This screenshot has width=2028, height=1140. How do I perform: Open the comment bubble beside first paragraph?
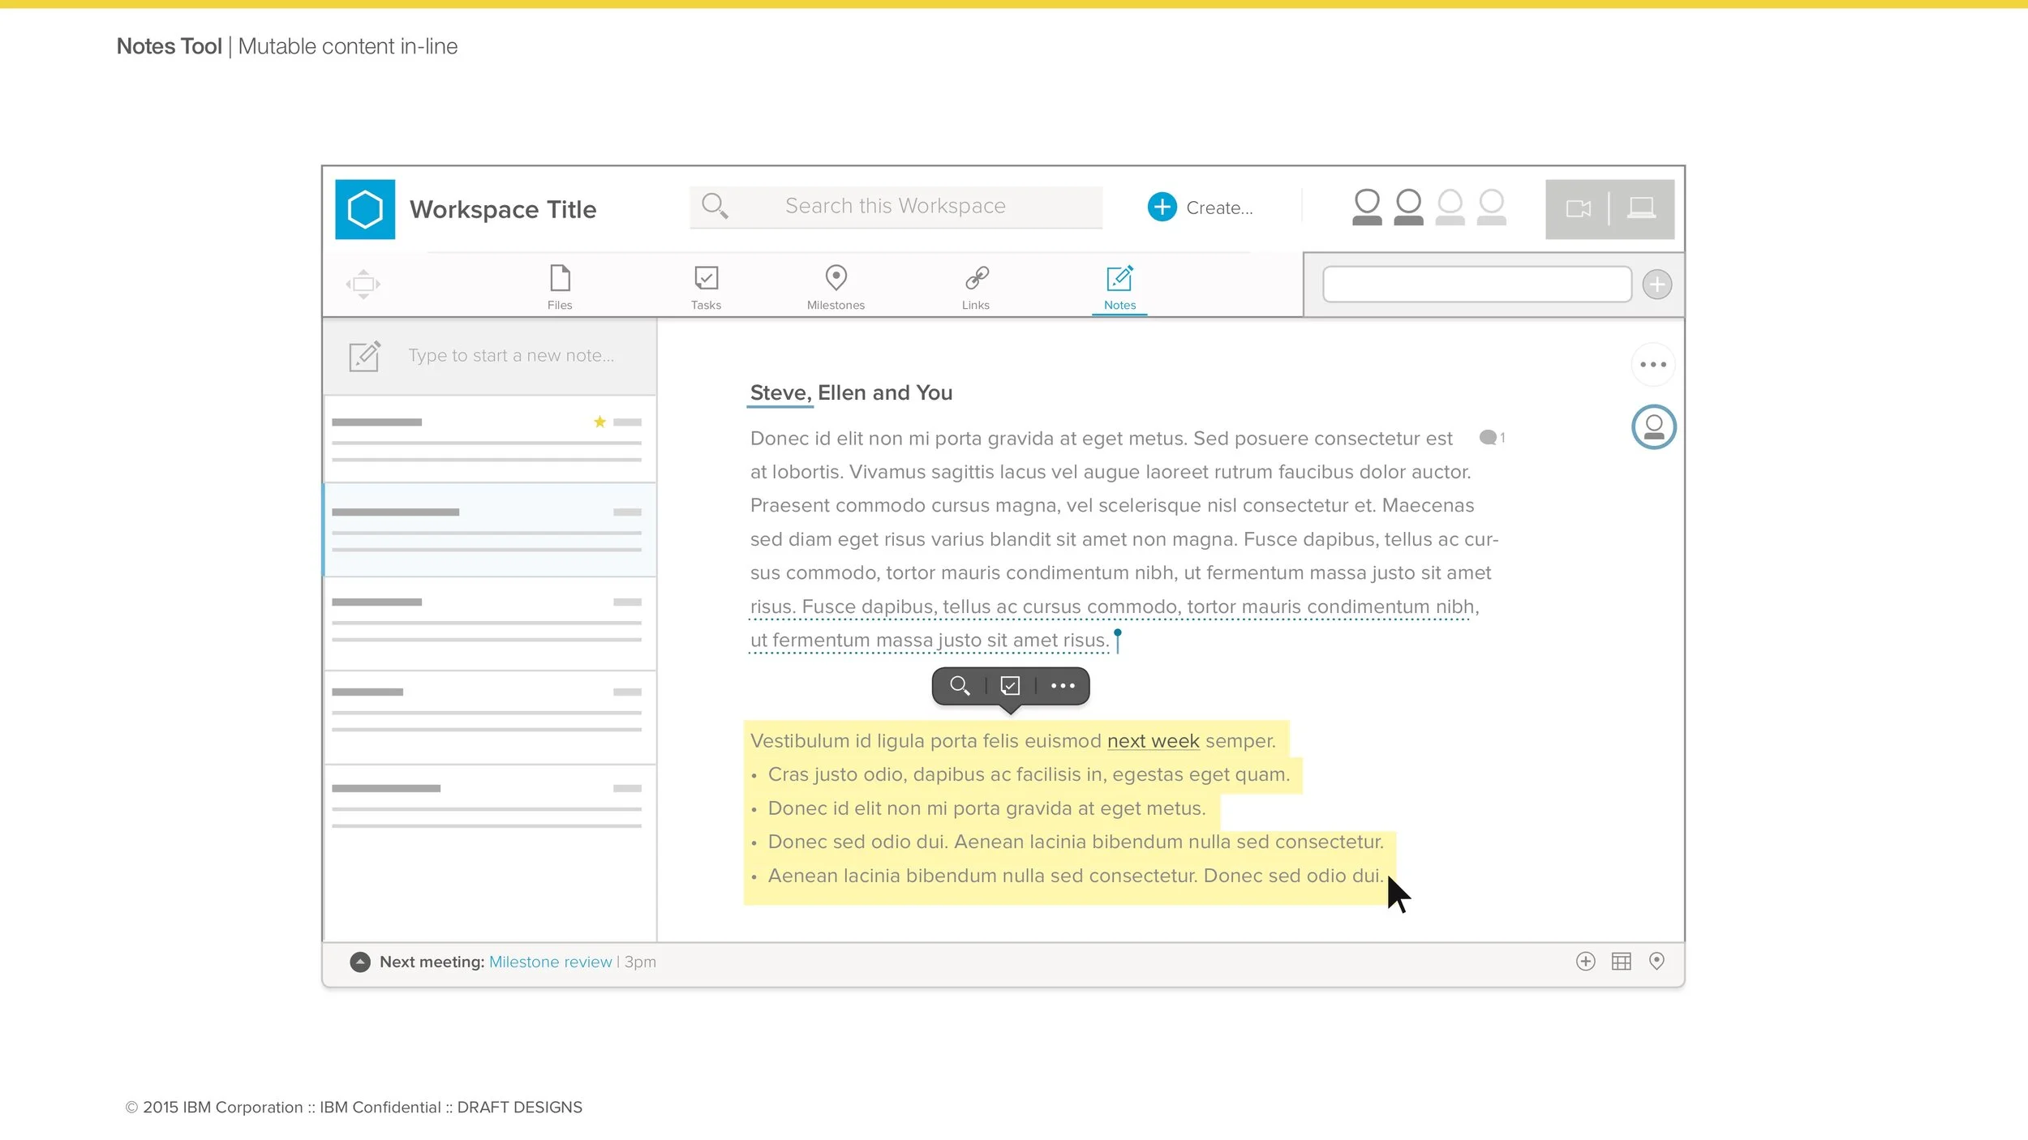coord(1488,438)
